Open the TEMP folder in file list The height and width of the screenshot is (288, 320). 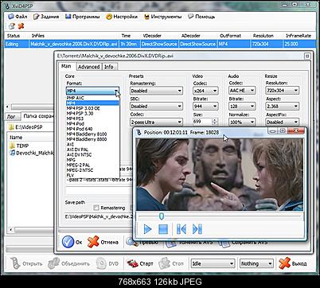tap(18, 146)
